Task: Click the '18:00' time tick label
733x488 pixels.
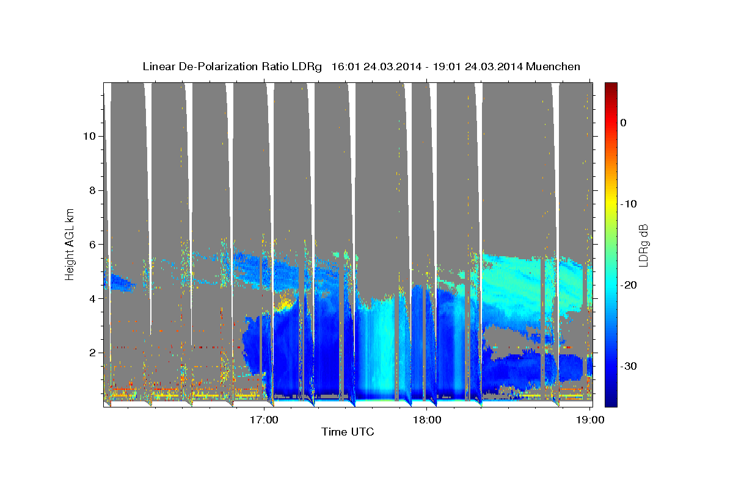Action: pos(427,420)
